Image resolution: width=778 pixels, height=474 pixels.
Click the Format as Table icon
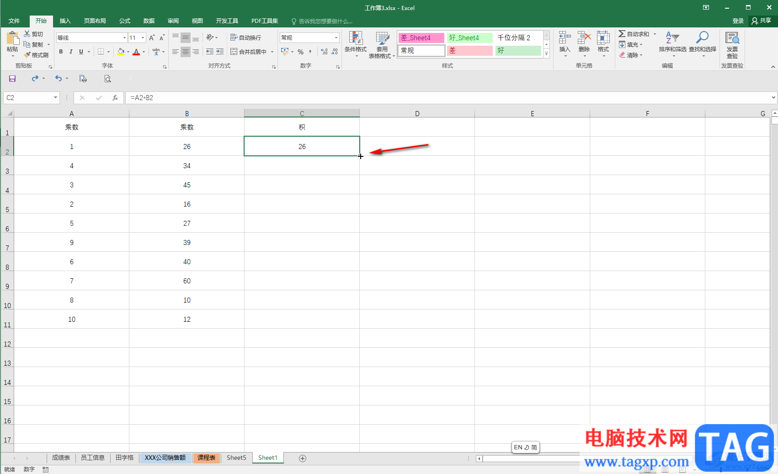pos(382,38)
